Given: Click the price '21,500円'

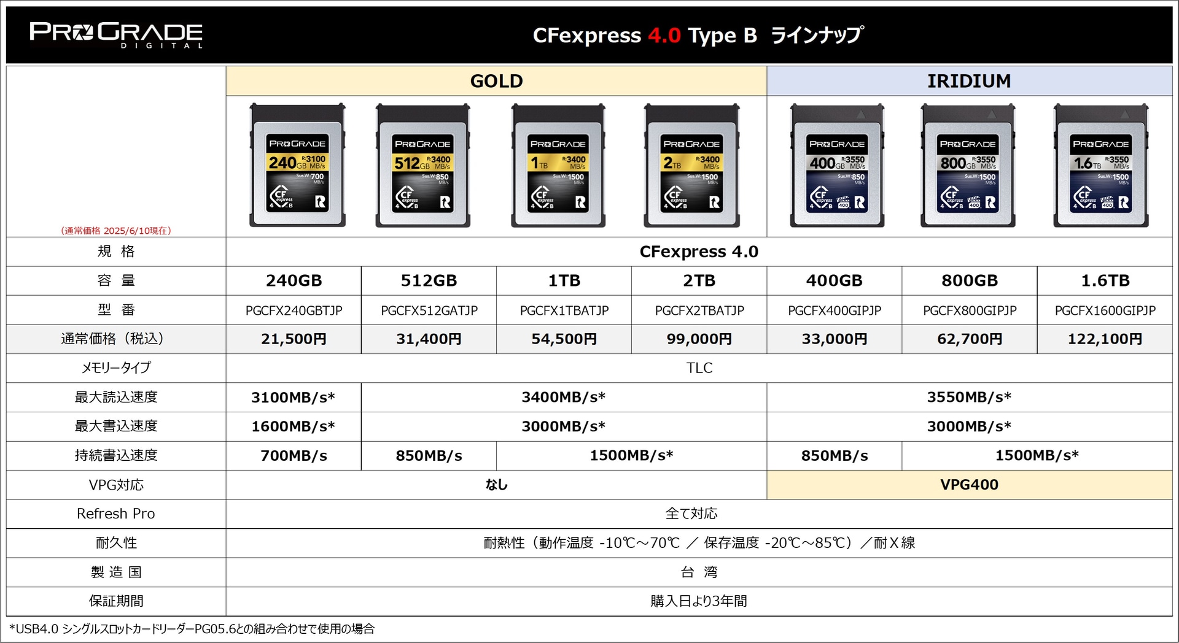Looking at the screenshot, I should click(x=294, y=339).
